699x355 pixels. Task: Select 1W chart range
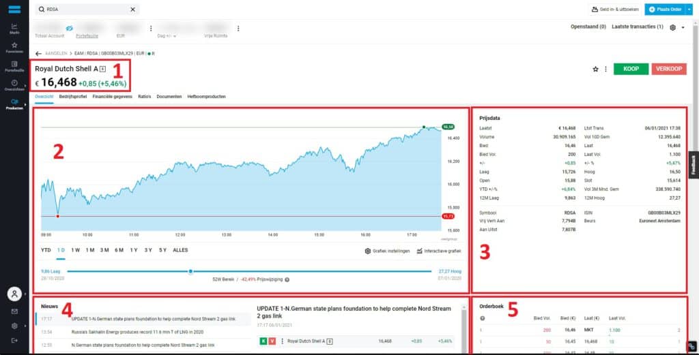tap(75, 251)
